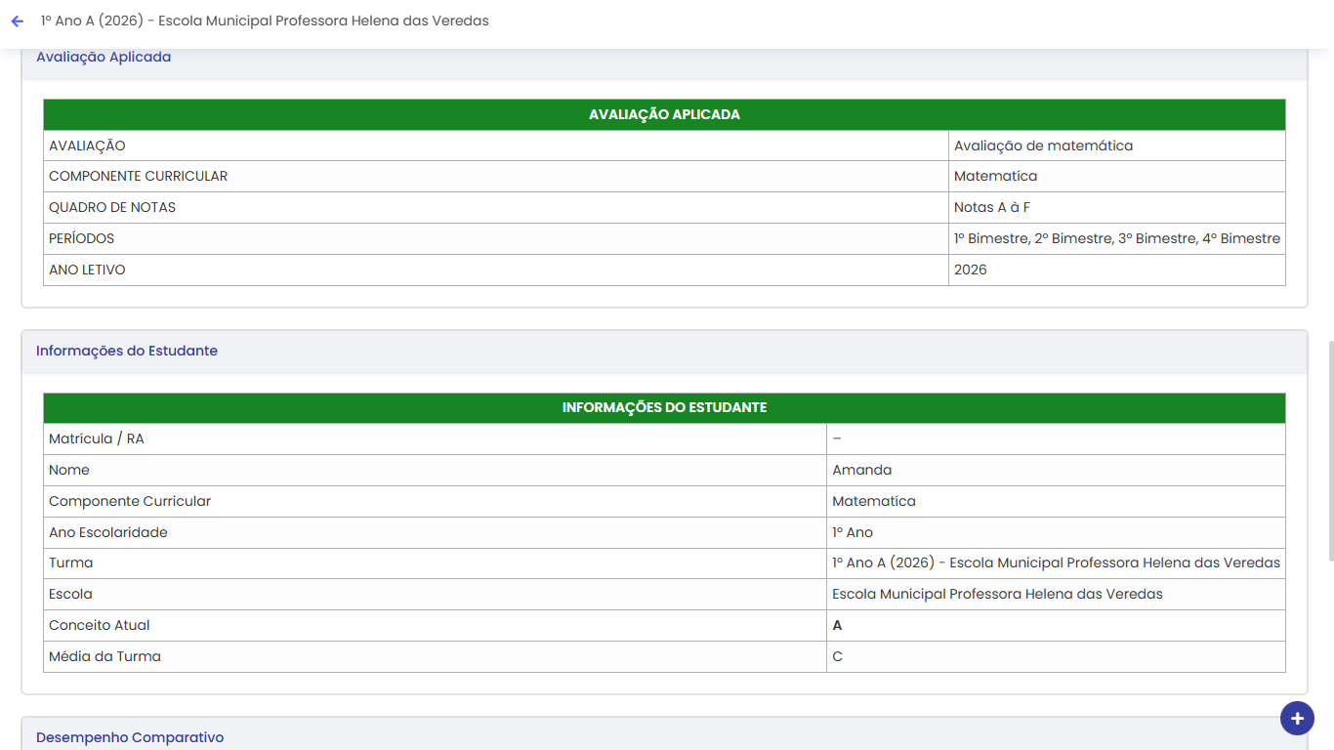Select the green 'INFORMAÇÕES DO ESTUDANTE' table header

[x=664, y=407]
